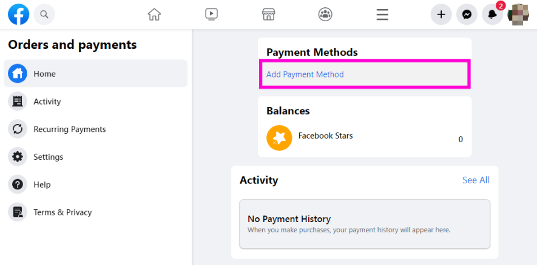Open the Watch video icon
Screen dimensions: 537x265
[211, 15]
